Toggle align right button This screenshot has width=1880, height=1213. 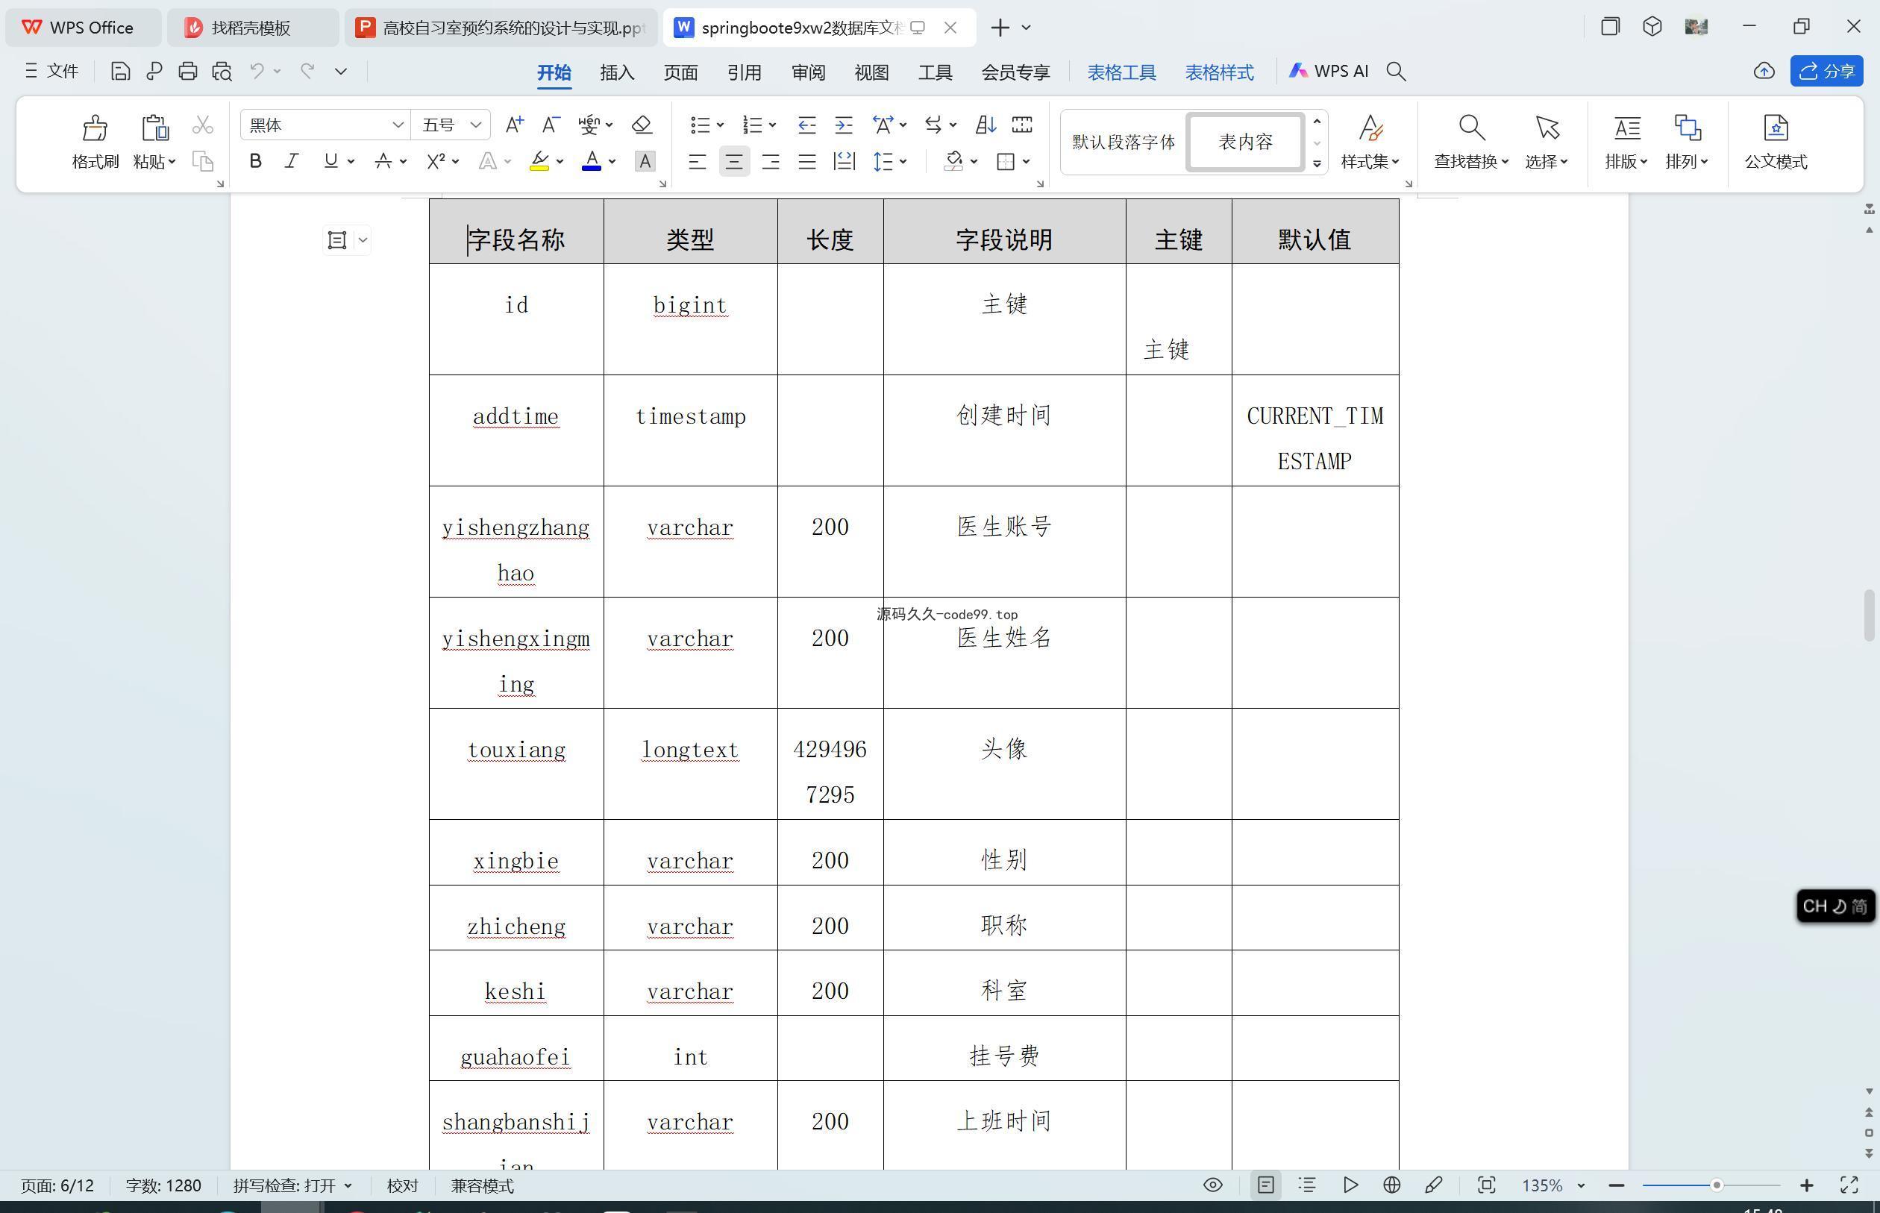[x=770, y=161]
